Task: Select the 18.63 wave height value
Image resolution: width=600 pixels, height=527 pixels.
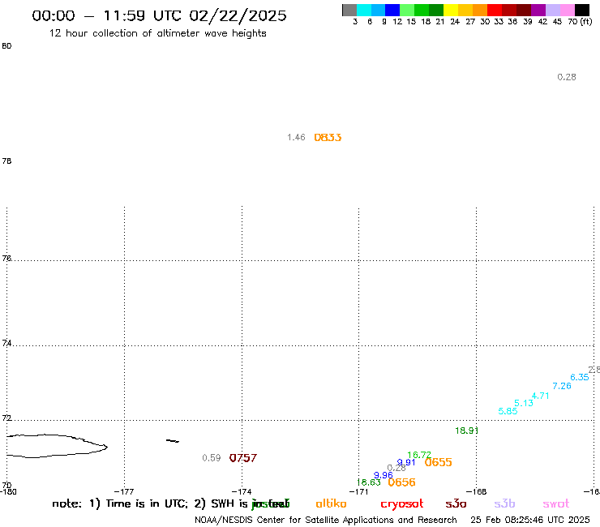Action: click(x=368, y=482)
